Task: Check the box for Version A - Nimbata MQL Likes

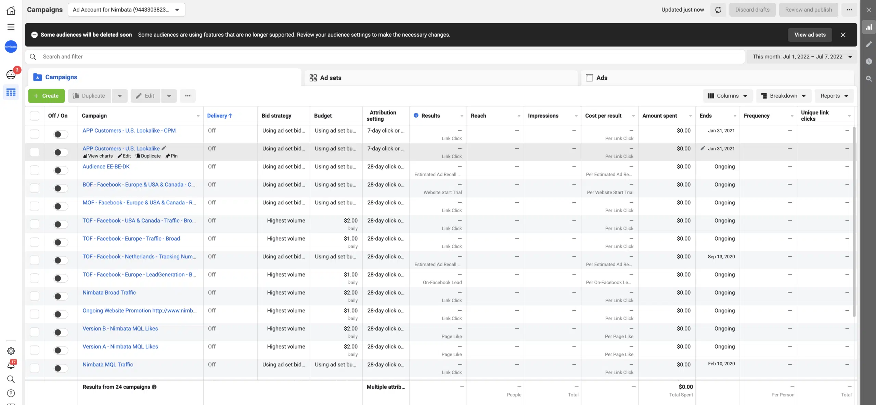Action: click(x=35, y=350)
